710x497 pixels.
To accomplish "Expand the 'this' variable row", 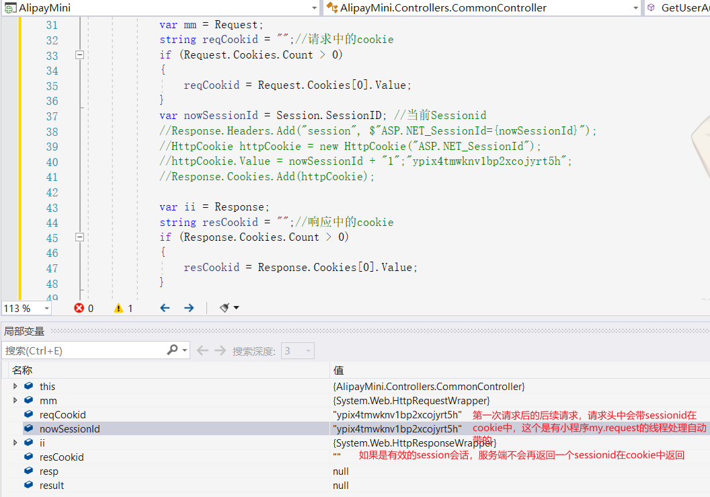I will coord(15,387).
